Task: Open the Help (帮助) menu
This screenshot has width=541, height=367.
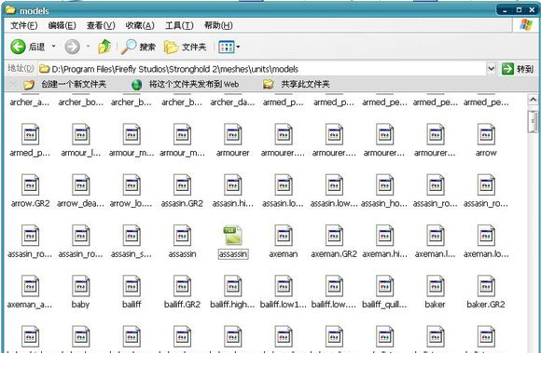Action: (x=218, y=25)
